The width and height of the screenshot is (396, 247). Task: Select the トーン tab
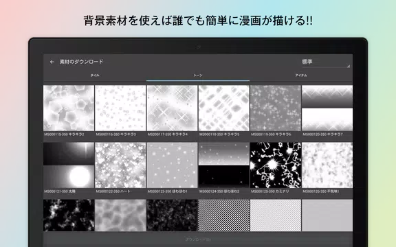coord(198,75)
